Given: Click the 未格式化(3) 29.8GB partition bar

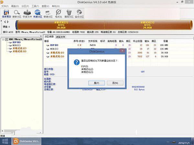Looking at the screenshot, I should tap(147, 25).
